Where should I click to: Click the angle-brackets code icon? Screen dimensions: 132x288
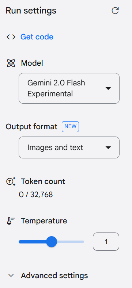[x=11, y=37]
